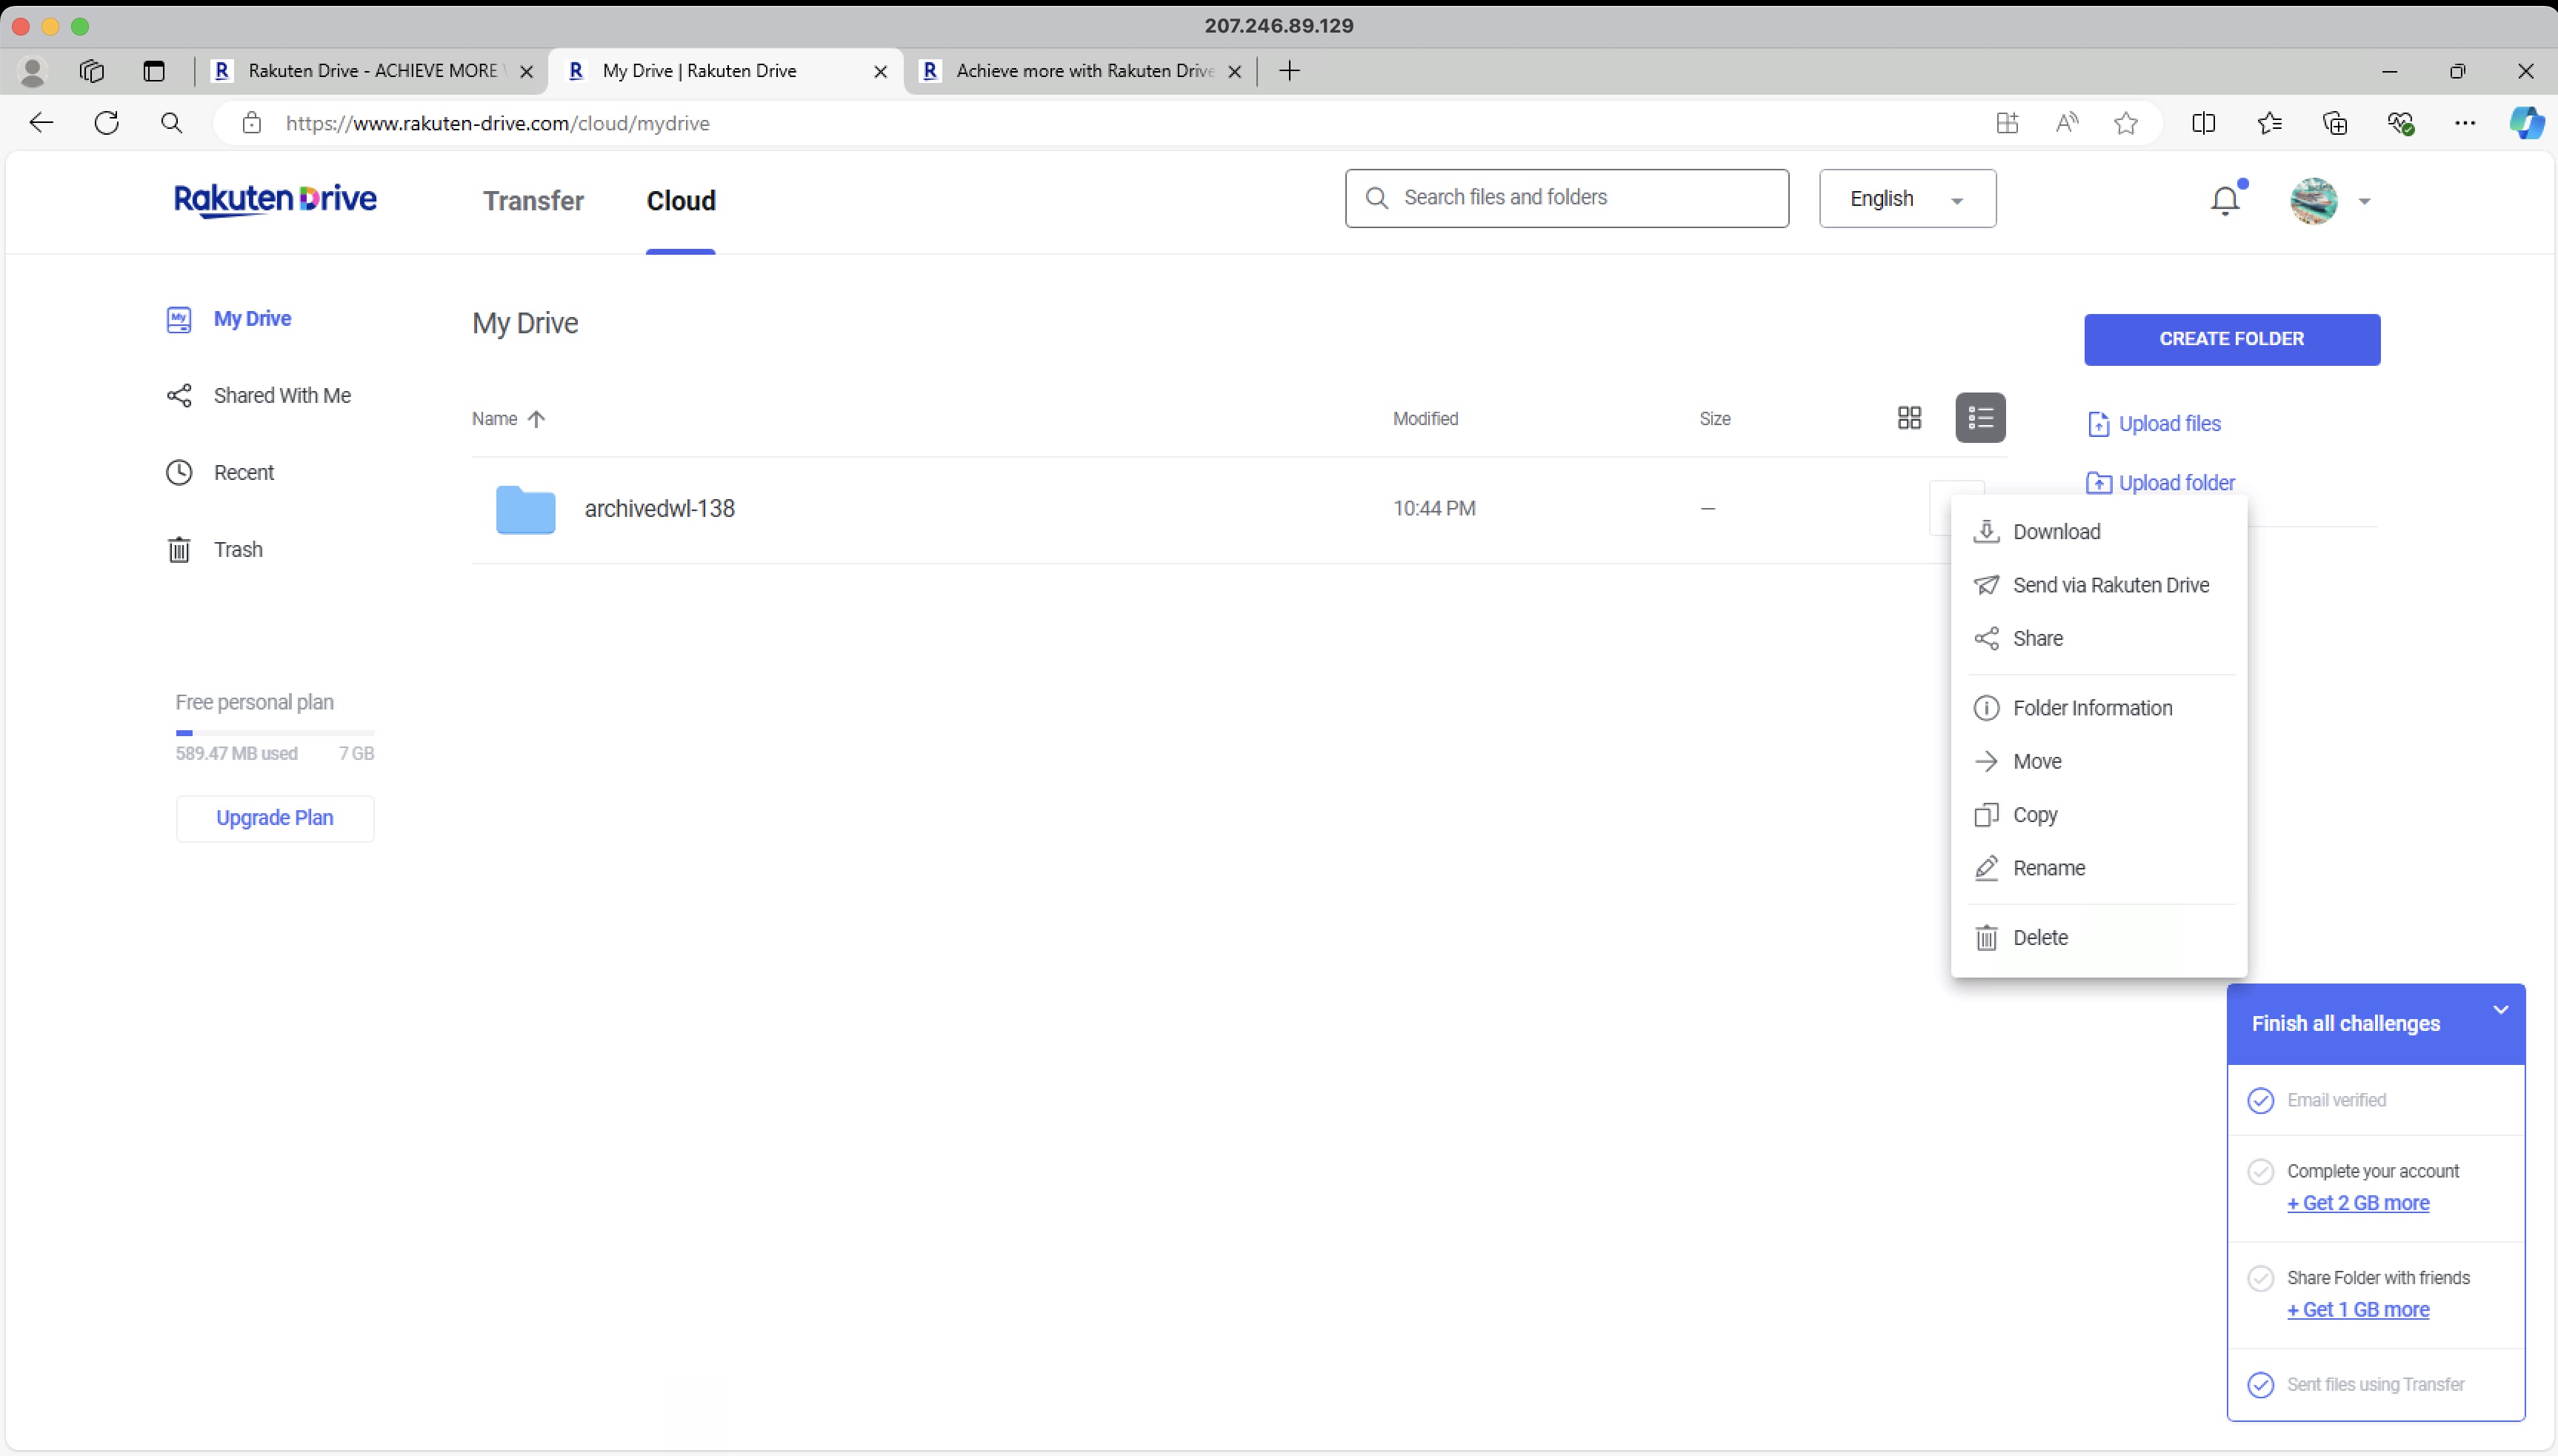
Task: Toggle list view with the list icon
Action: point(1982,418)
